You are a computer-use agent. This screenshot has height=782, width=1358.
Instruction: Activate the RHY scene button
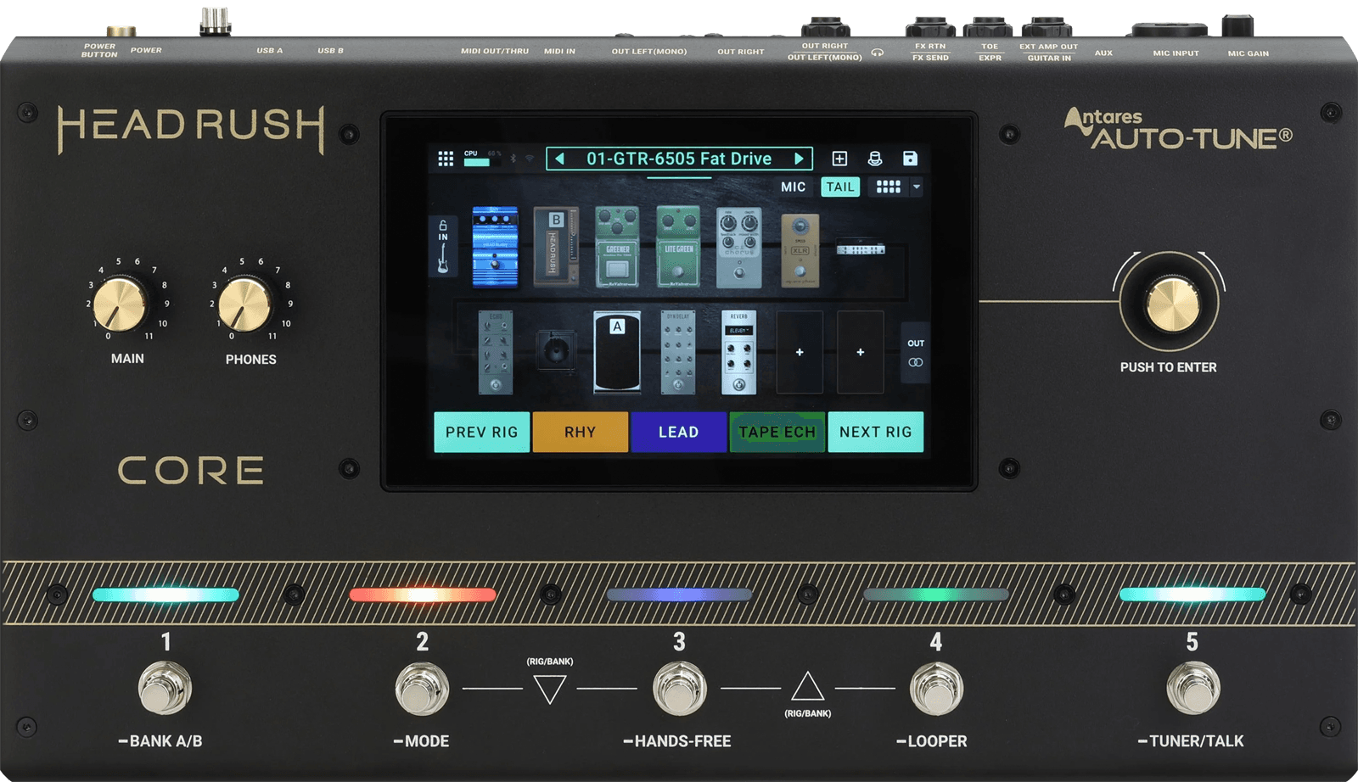coord(581,432)
